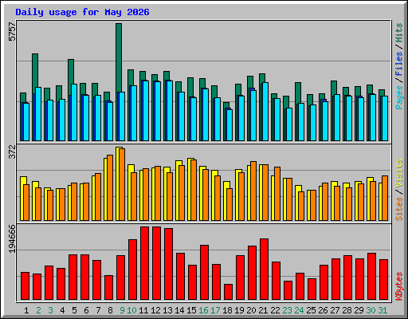The image size is (408, 319).
Task: Click day label 5 on the x-axis
Action: 74,310
